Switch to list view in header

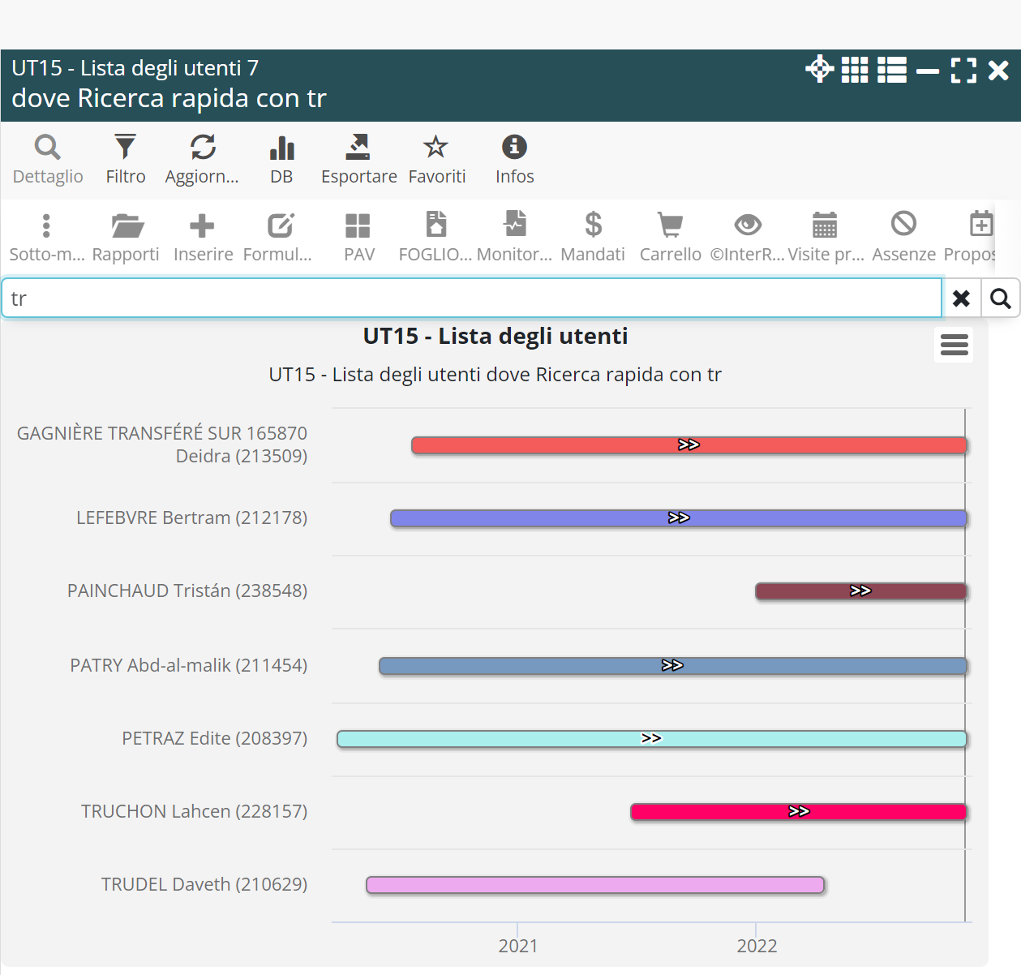[892, 70]
